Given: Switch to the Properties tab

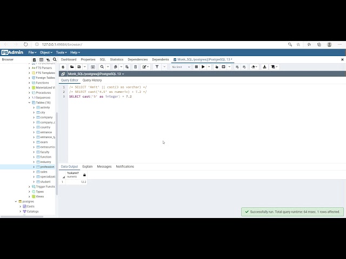Looking at the screenshot, I should [x=88, y=59].
